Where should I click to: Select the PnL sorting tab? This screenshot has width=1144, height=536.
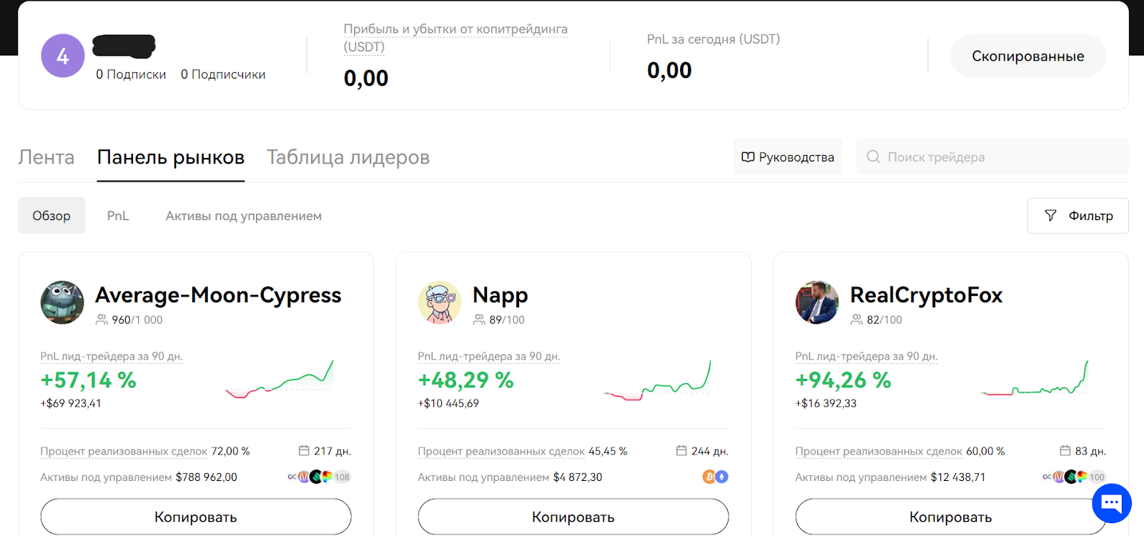[x=118, y=216]
